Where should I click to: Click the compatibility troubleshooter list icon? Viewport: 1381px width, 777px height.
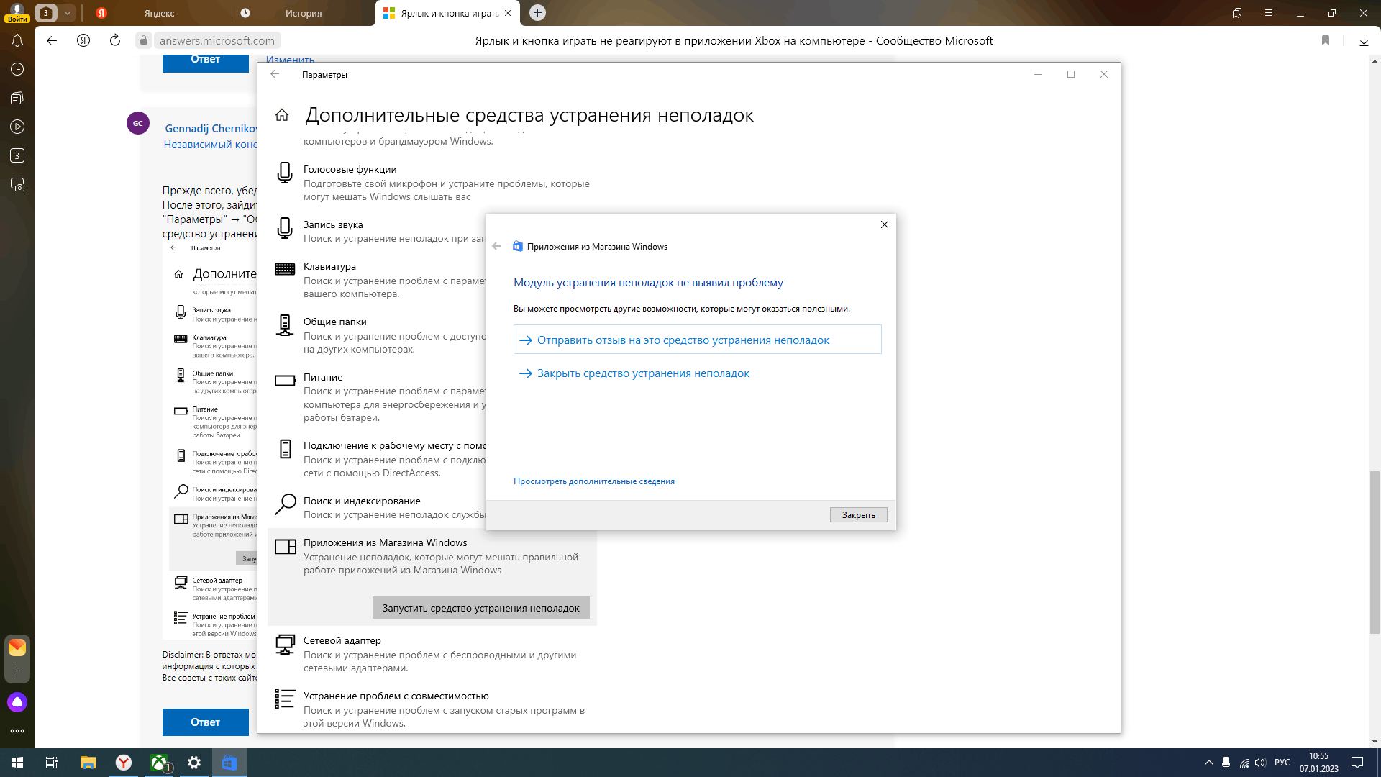pyautogui.click(x=285, y=699)
